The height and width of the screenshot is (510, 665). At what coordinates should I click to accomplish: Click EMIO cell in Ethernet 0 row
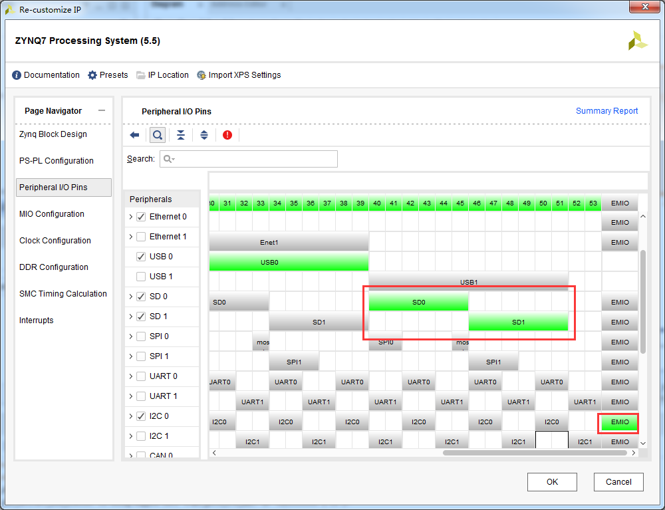[x=620, y=222]
